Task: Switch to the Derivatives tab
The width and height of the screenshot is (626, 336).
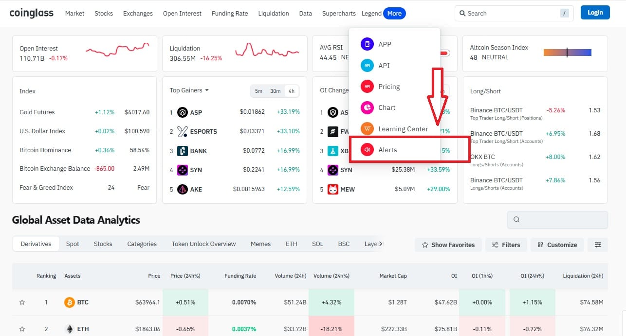Action: (36, 244)
